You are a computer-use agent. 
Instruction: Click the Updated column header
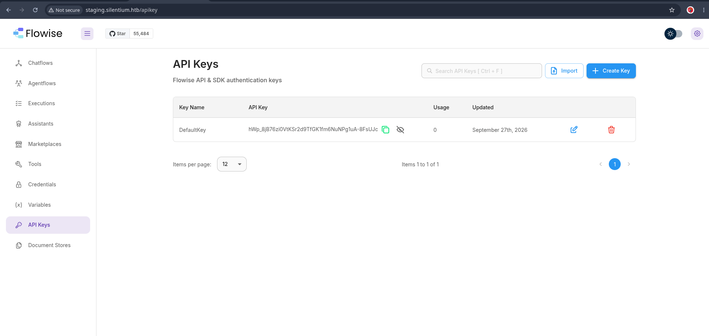(483, 107)
